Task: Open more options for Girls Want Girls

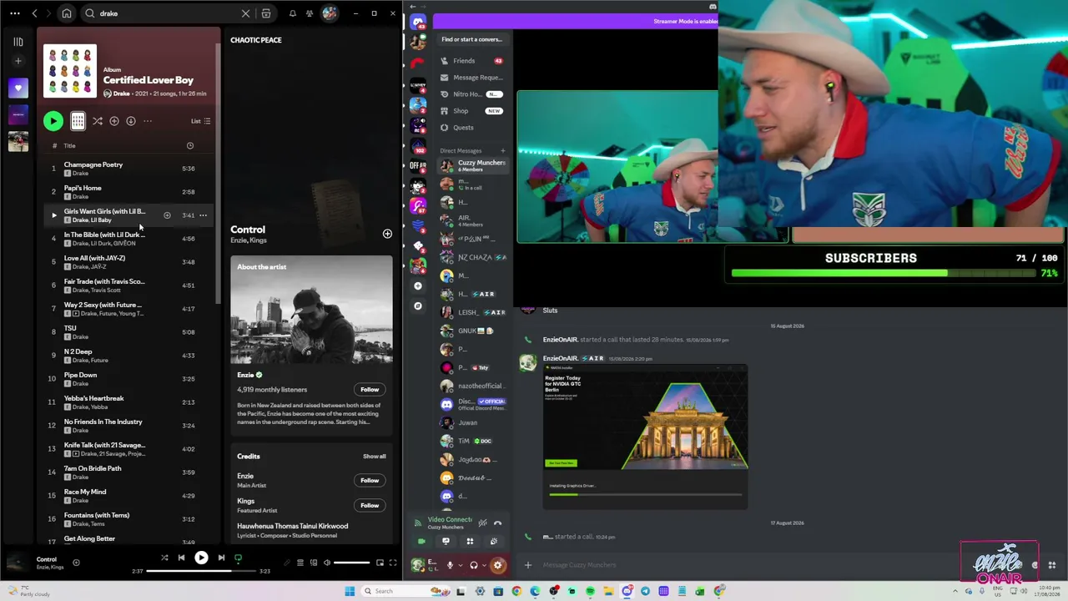Action: coord(203,215)
